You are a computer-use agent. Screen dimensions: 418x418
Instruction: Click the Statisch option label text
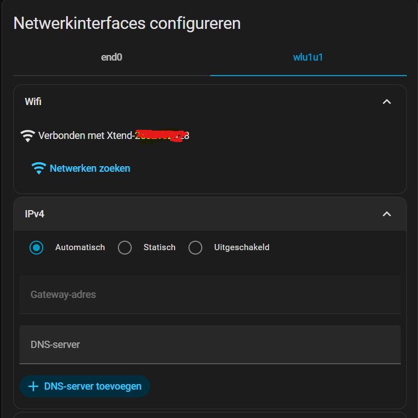pyautogui.click(x=160, y=247)
